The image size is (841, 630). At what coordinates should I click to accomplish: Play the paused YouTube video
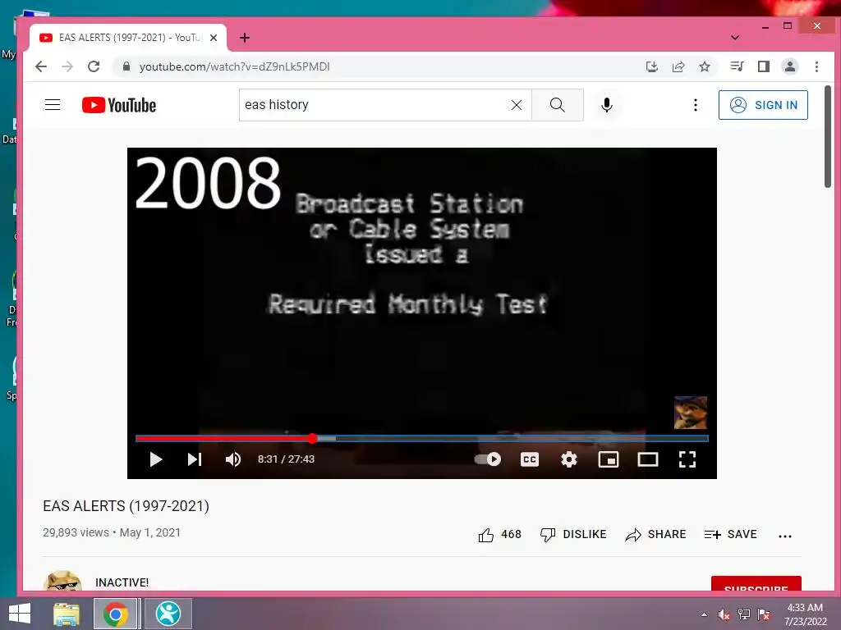[x=155, y=459]
